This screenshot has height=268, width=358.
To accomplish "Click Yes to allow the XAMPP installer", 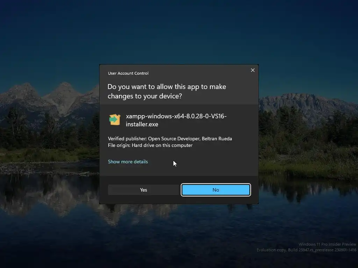I will (x=143, y=190).
